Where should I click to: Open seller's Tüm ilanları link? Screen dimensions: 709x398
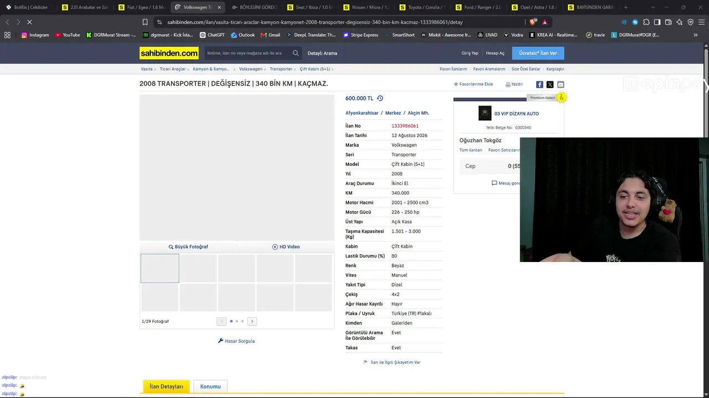tap(471, 150)
